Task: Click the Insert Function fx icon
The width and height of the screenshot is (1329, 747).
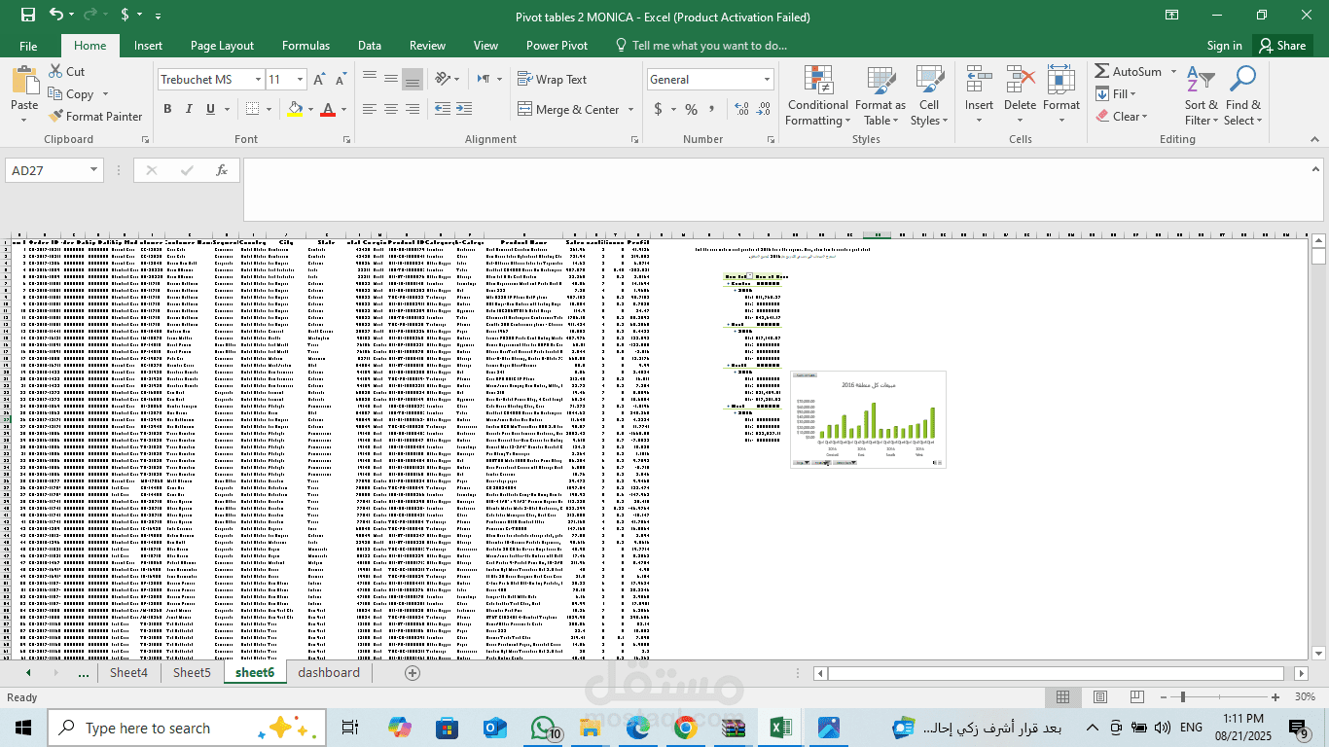Action: pos(222,170)
